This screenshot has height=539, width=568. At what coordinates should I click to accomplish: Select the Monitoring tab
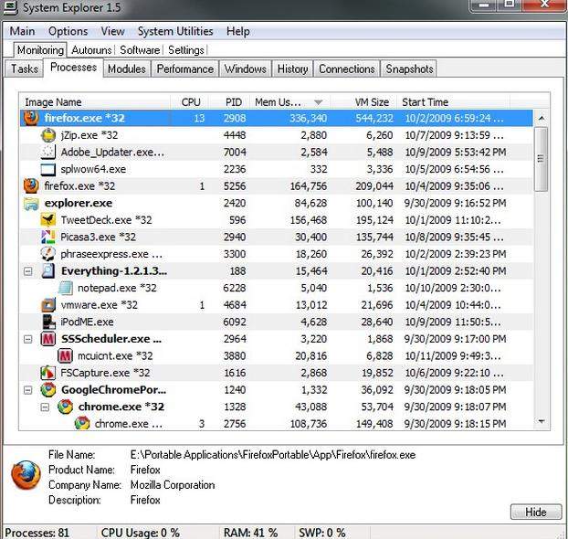40,50
